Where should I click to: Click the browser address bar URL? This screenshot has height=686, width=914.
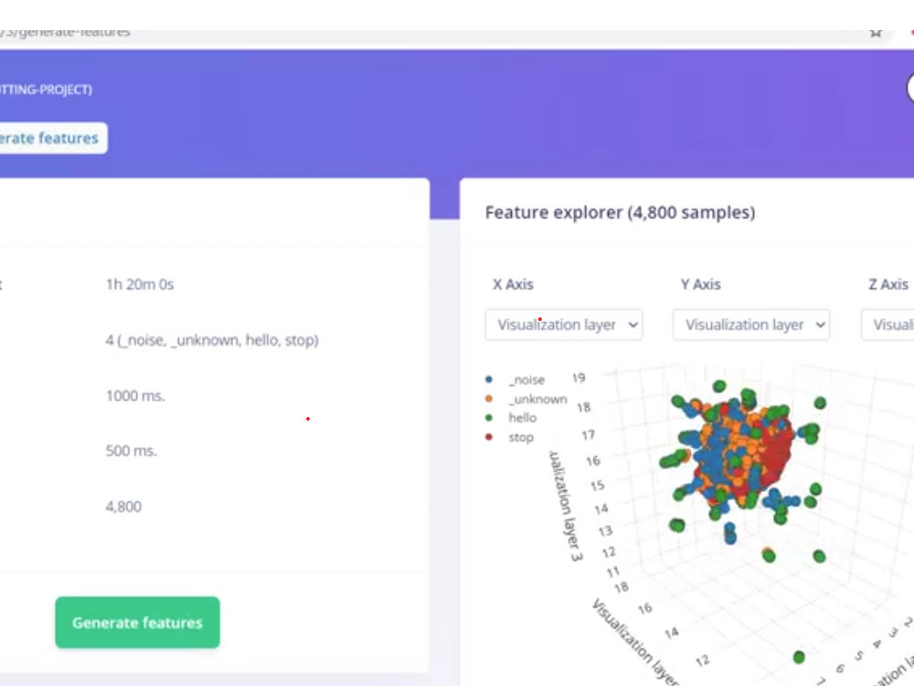65,33
